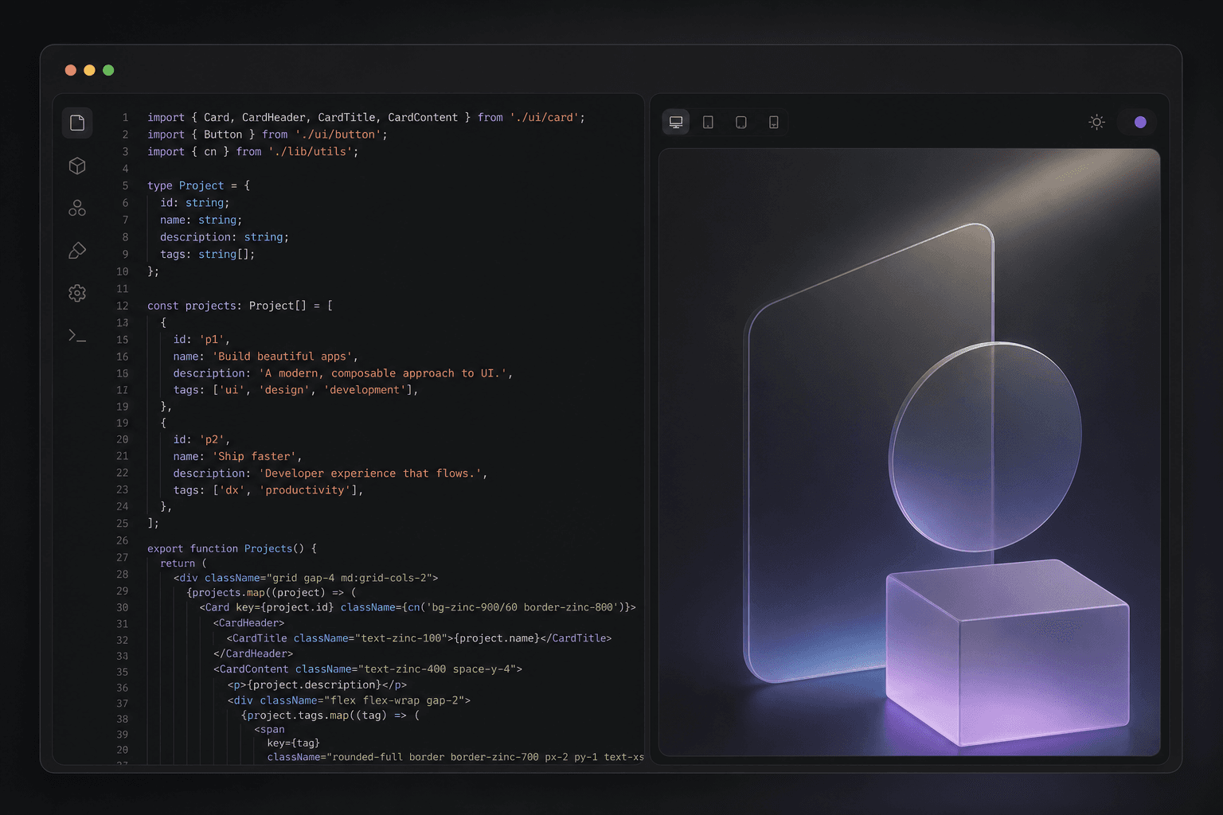Click the "<CardTitle className" line
This screenshot has width=1223, height=815.
[x=419, y=638]
